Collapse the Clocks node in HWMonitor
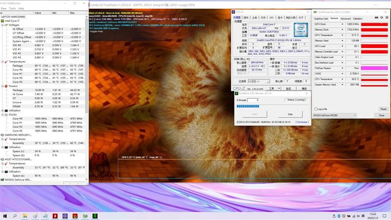 3,114
